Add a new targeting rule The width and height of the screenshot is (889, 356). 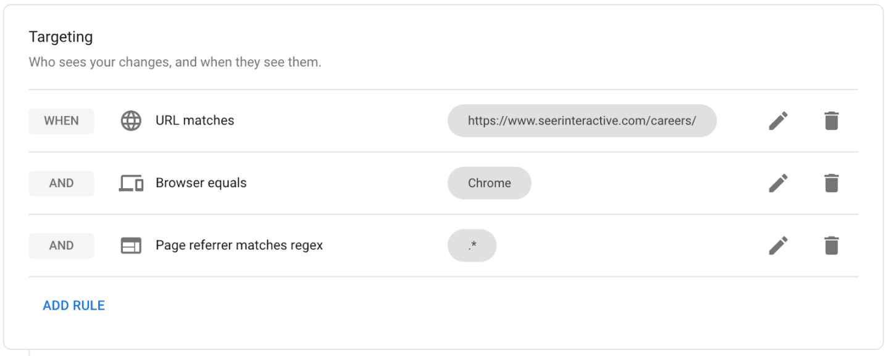click(74, 305)
